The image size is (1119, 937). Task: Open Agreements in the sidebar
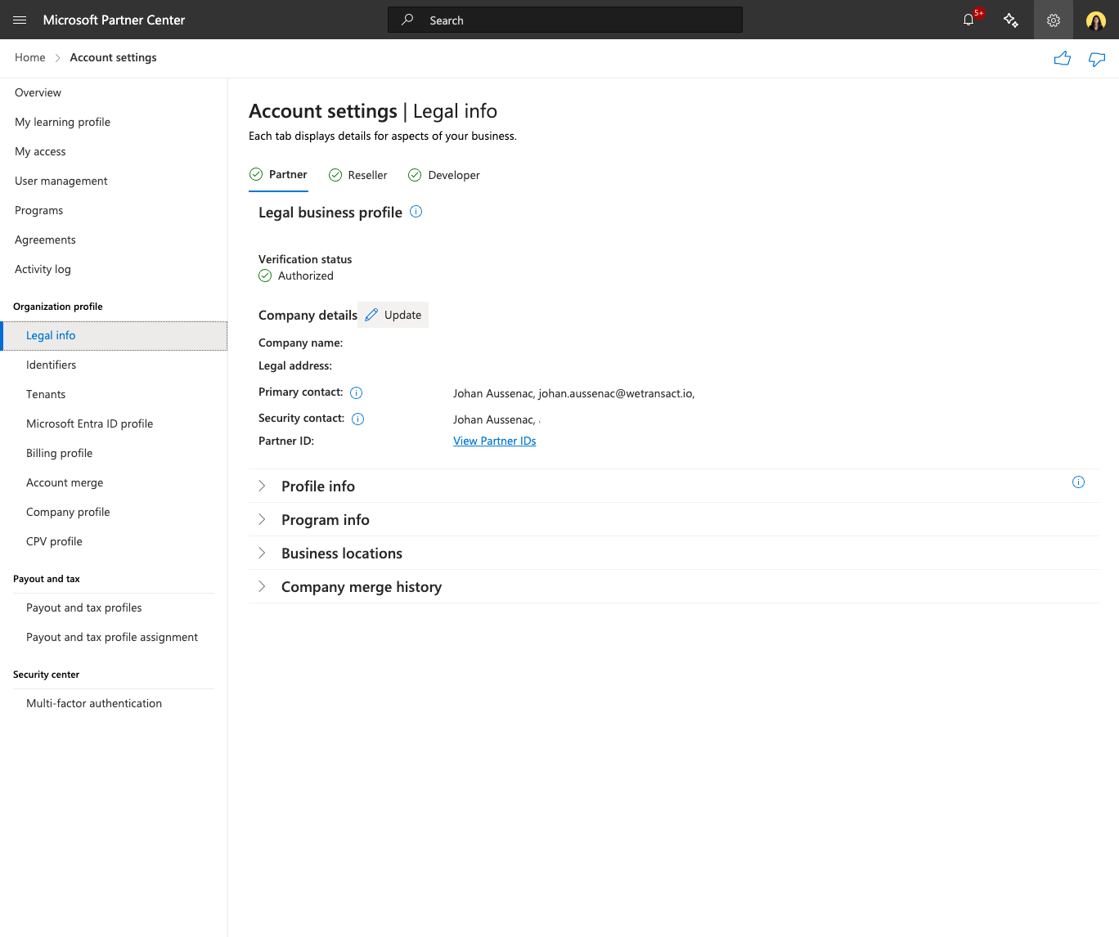coord(45,240)
